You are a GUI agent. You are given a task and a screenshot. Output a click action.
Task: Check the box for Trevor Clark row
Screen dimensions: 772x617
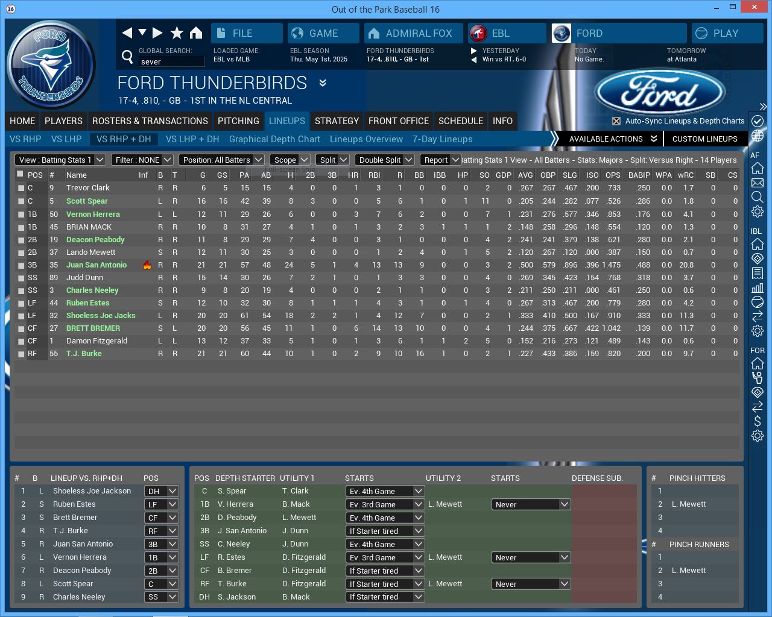(21, 188)
